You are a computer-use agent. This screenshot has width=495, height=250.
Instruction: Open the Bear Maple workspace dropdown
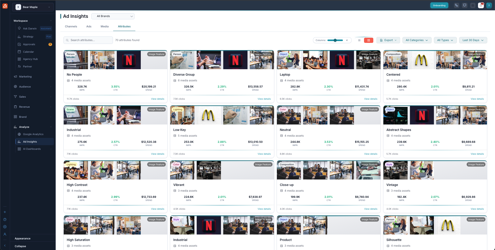pos(33,7)
